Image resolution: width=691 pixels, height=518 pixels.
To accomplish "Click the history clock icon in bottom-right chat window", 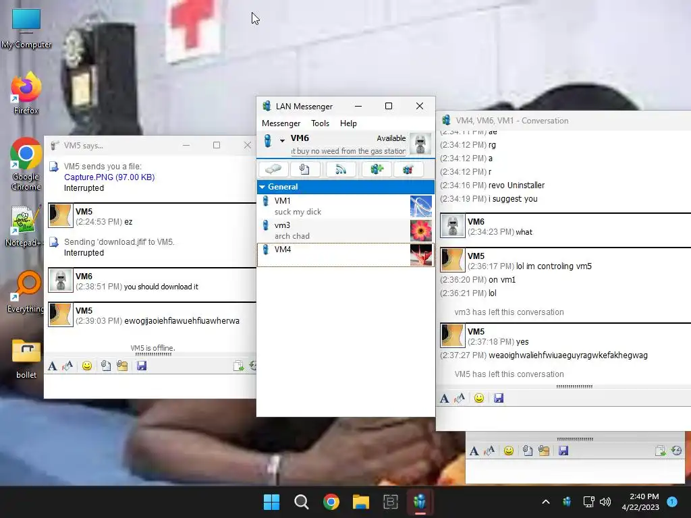I will [x=676, y=451].
